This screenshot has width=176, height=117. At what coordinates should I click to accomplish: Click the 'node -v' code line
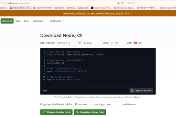coord(68,71)
